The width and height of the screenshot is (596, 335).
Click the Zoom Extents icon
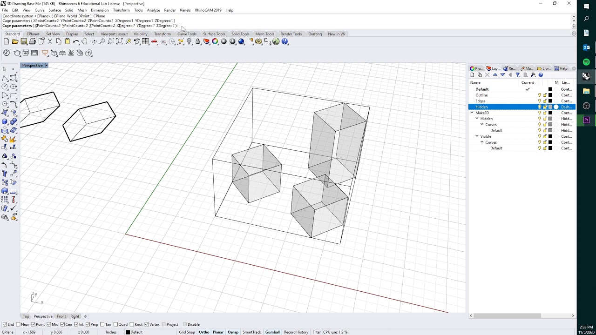120,41
